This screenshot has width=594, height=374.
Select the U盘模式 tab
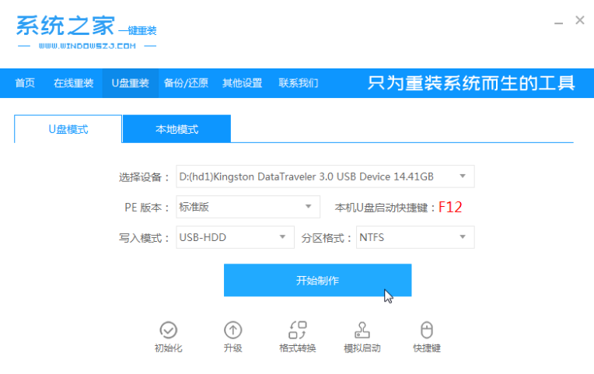tap(68, 129)
